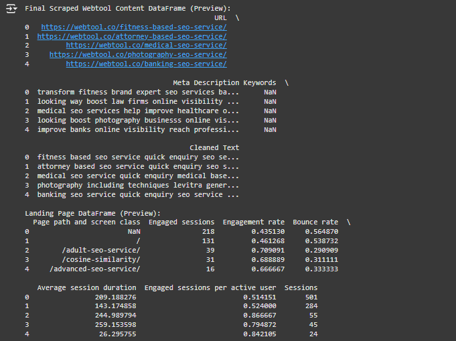Image resolution: width=456 pixels, height=341 pixels.
Task: Select the '/adult-seo-service/' page path
Action: coord(101,250)
